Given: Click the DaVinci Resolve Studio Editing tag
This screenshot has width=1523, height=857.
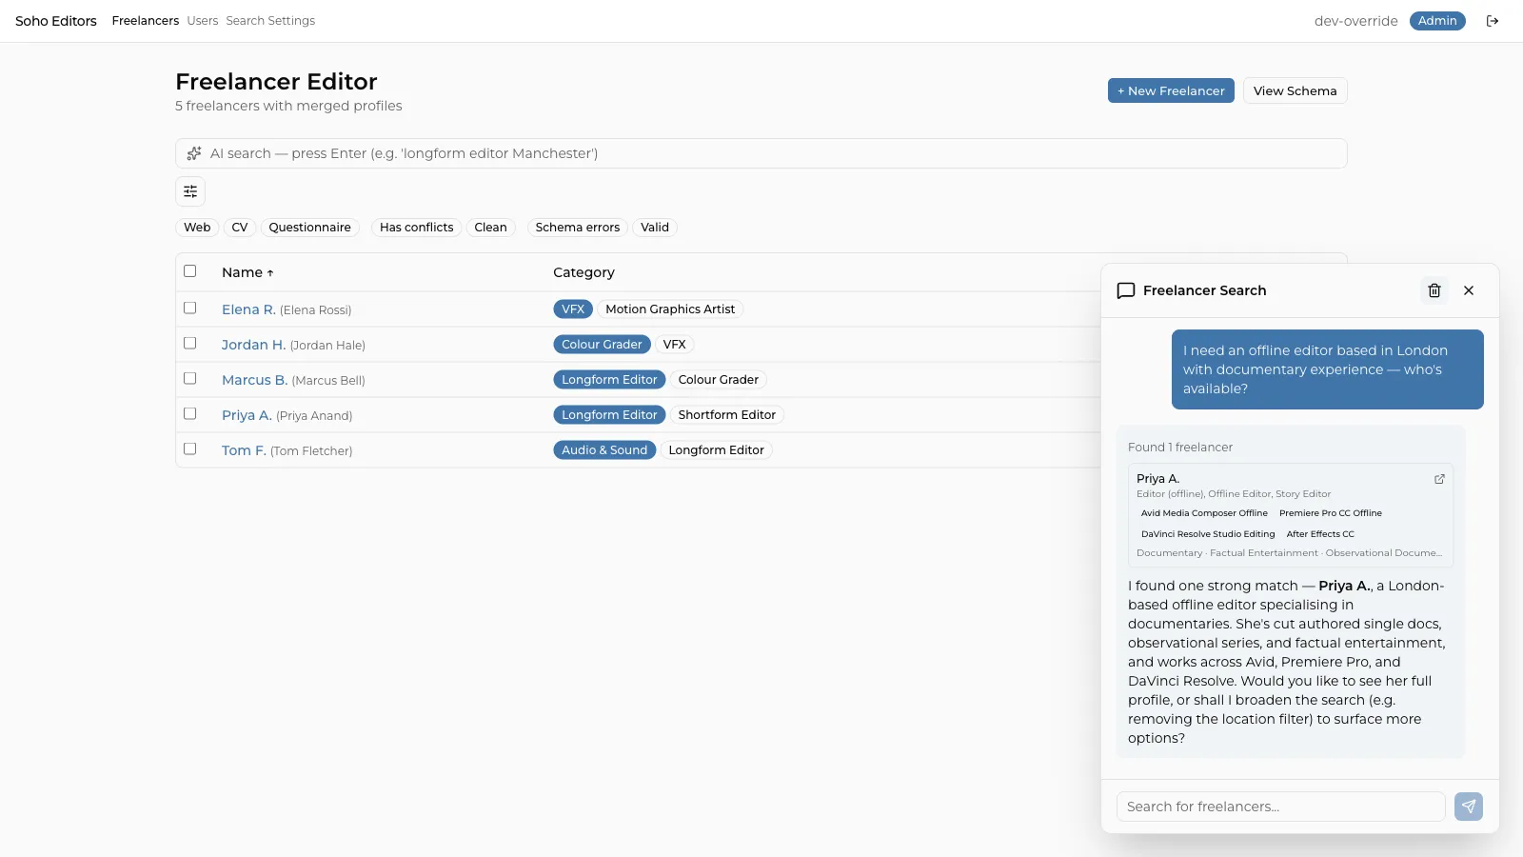Looking at the screenshot, I should (x=1208, y=534).
